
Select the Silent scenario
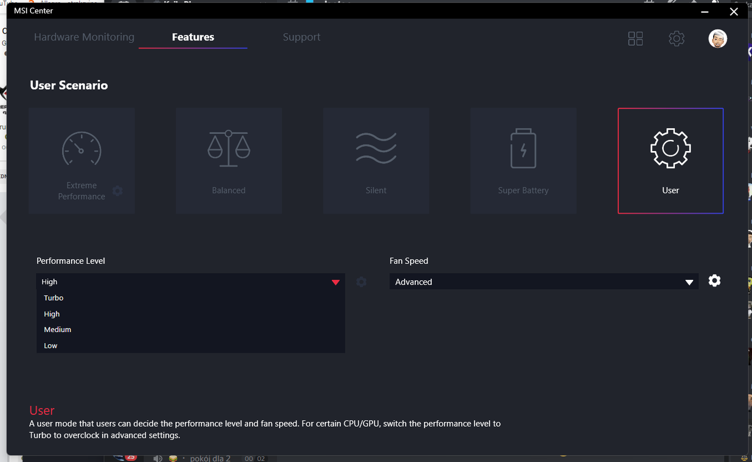(376, 160)
